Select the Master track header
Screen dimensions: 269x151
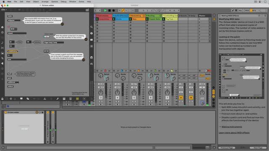click(x=205, y=16)
